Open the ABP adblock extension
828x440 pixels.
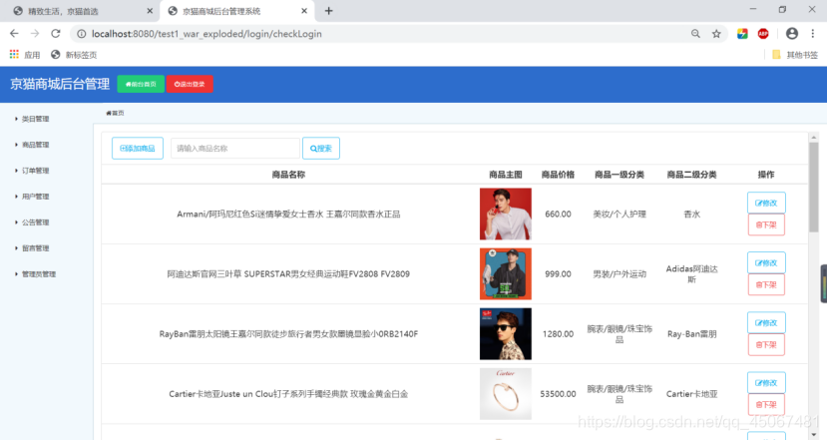click(x=763, y=34)
